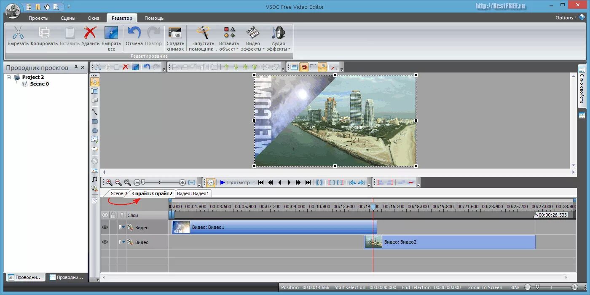Open Video effects (Видео эффекты) dropdown
590x295 pixels.
point(253,38)
